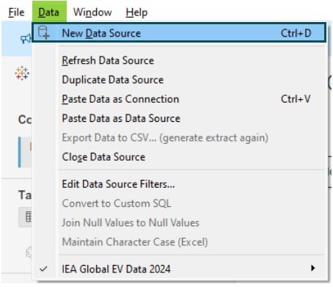Click Convert to Custom SQL entry
The image size is (333, 287).
[x=117, y=203]
